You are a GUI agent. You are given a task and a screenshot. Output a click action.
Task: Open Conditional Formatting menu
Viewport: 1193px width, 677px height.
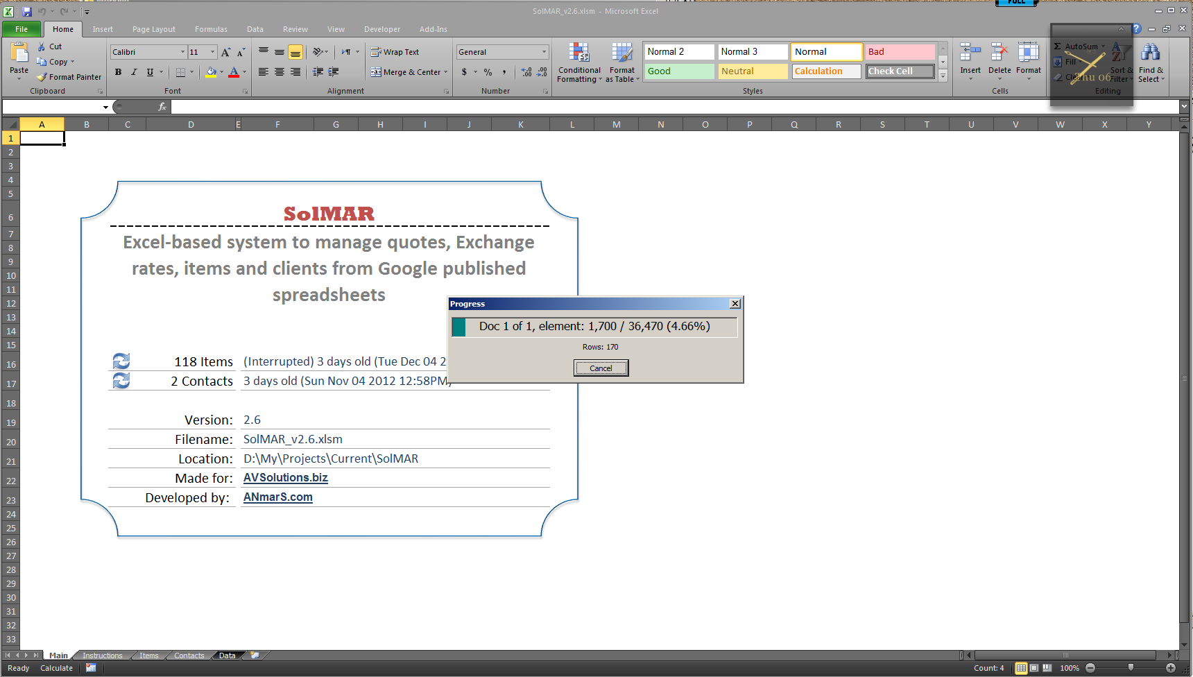[579, 62]
